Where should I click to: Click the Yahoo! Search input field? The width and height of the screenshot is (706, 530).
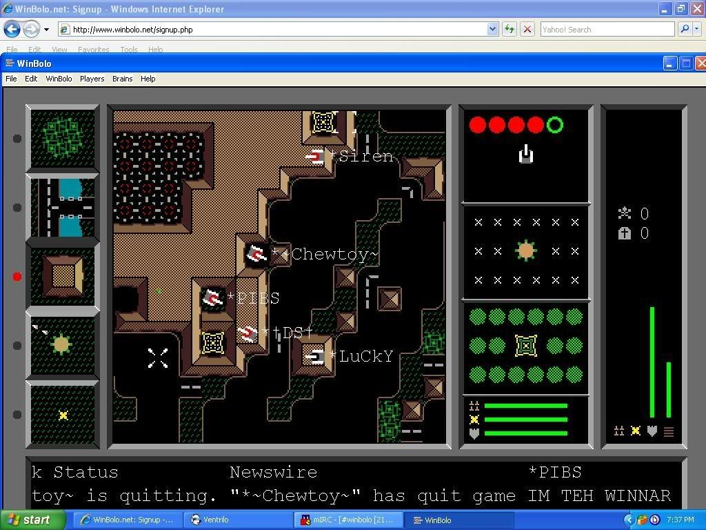(x=607, y=29)
